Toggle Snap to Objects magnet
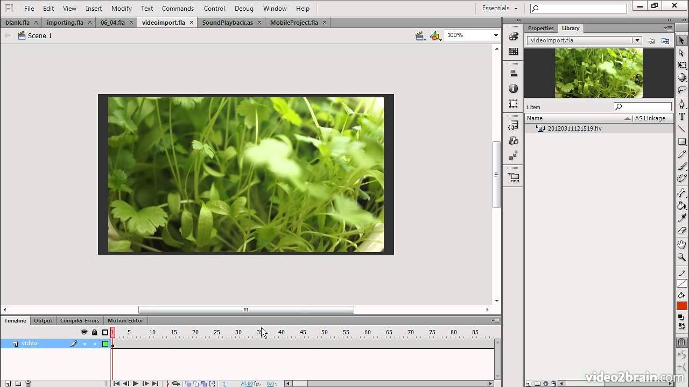689x387 pixels. click(x=681, y=342)
